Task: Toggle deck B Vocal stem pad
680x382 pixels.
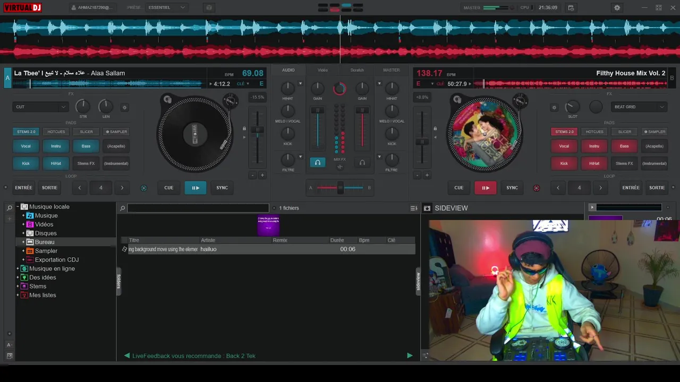Action: 564,146
